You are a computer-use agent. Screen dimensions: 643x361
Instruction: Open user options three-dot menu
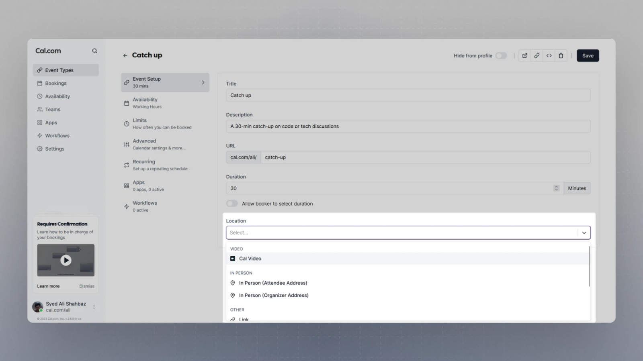point(94,307)
